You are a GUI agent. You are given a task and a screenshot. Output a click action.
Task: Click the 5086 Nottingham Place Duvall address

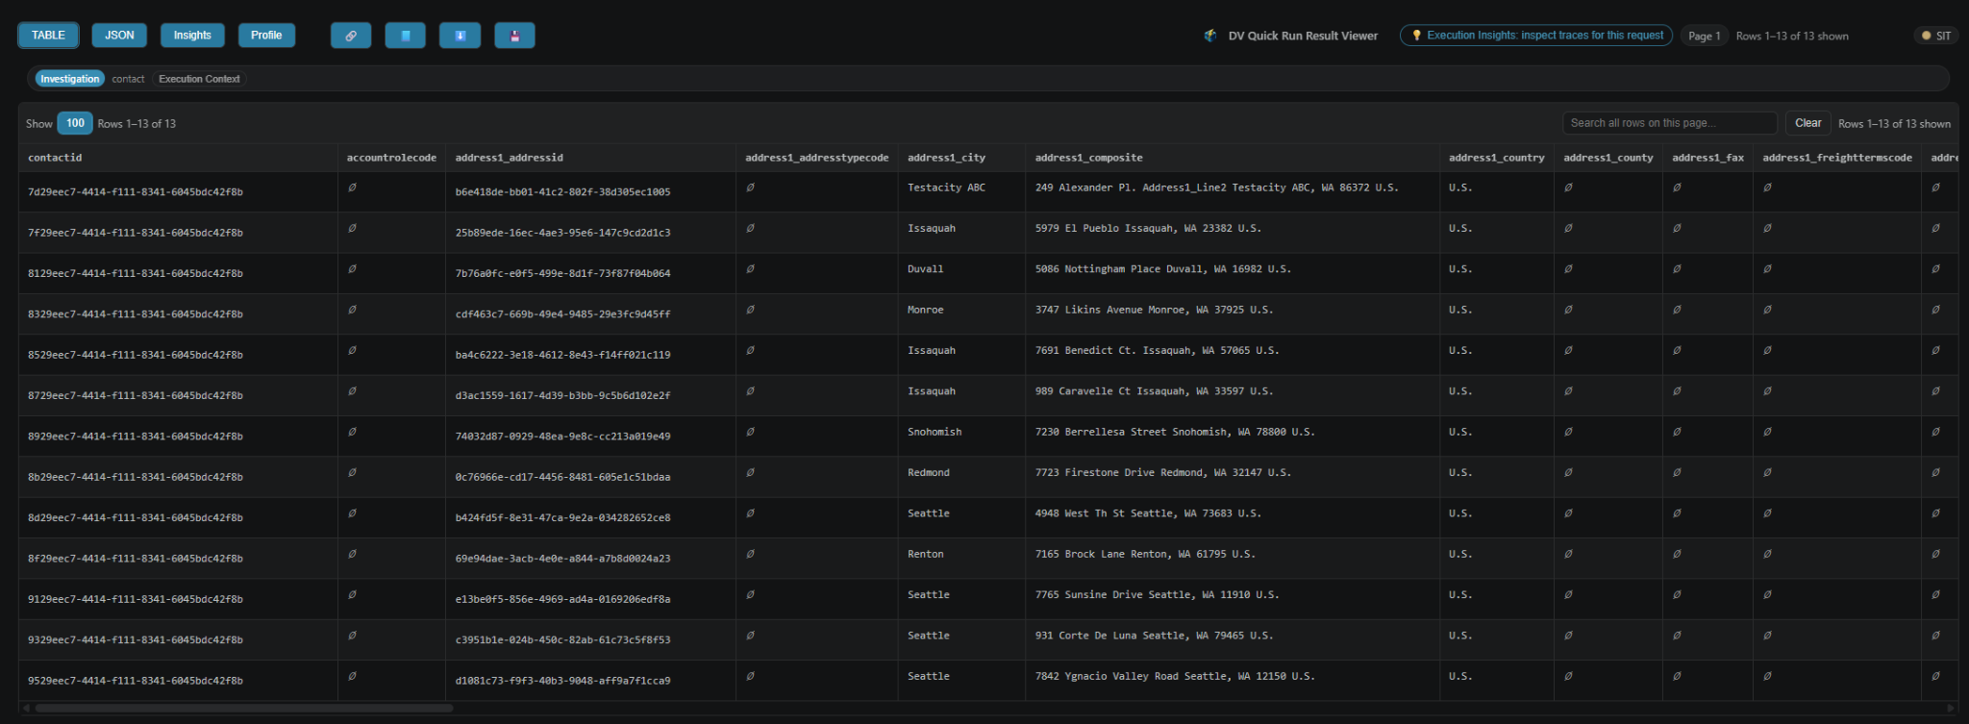click(x=1162, y=269)
